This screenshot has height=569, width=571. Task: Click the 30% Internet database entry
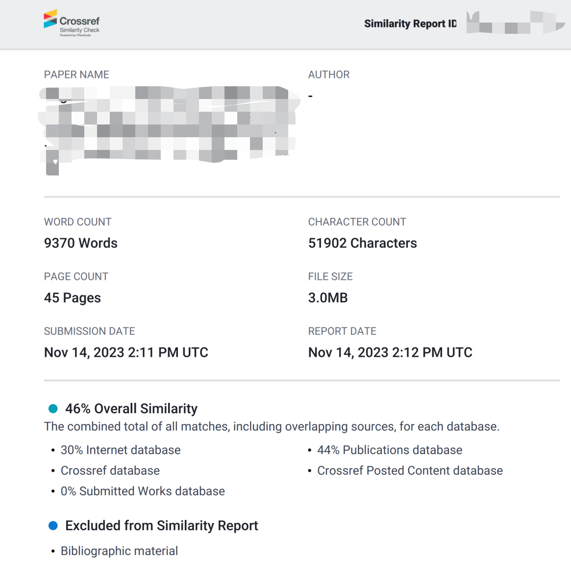click(121, 450)
